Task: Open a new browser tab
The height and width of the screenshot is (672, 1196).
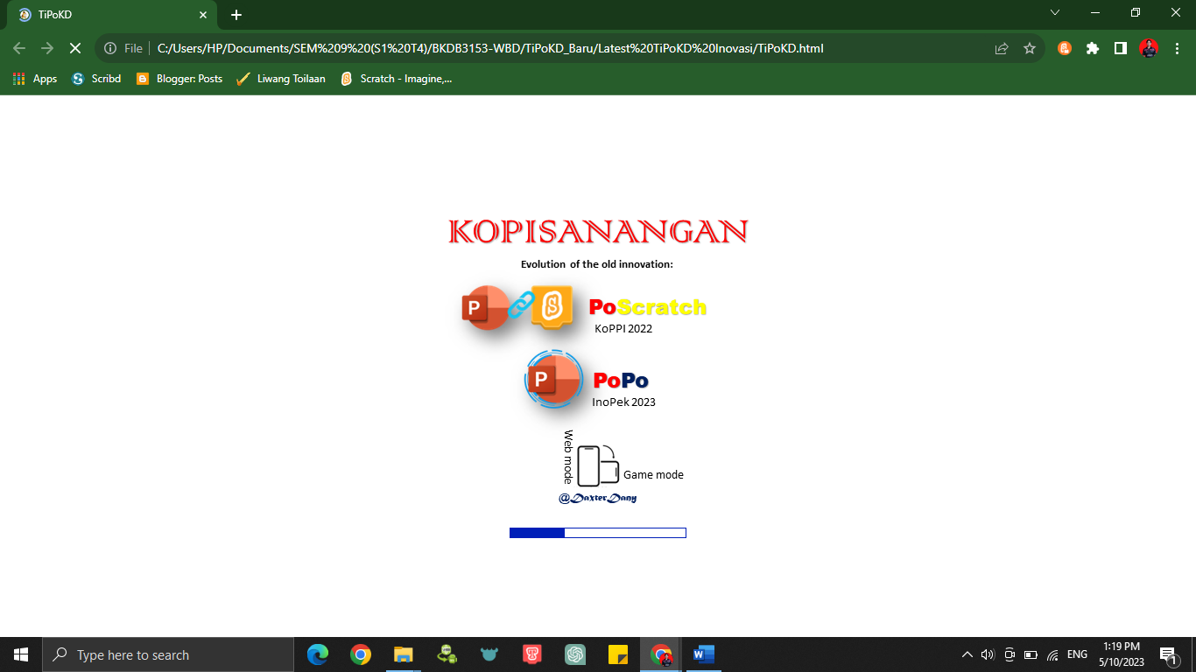Action: point(236,15)
